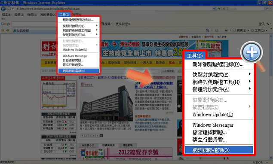Click the magnifier plus zoom icon
This screenshot has height=164, width=273.
[x=252, y=52]
